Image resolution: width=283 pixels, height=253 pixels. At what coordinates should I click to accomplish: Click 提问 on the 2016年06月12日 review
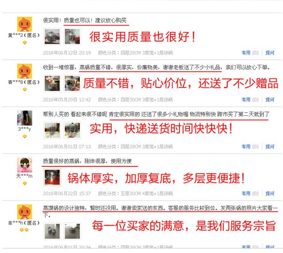270,53
